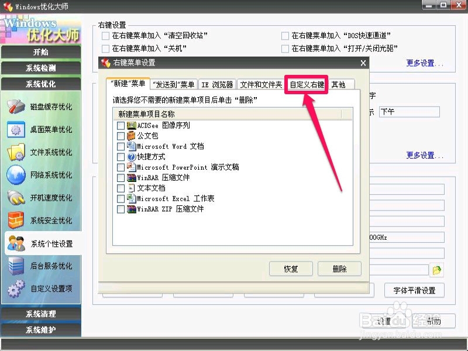468x351 pixels.
Task: Enable 在右键菜单加入“打开/关闭光驱” option
Action: [x=285, y=49]
